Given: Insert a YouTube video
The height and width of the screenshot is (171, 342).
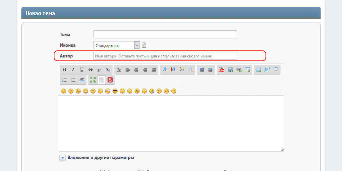Looking at the screenshot, I should click(x=221, y=70).
